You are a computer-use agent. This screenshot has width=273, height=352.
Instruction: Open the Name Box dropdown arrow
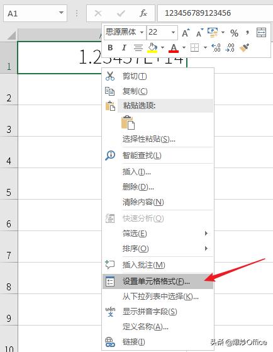[x=61, y=13]
